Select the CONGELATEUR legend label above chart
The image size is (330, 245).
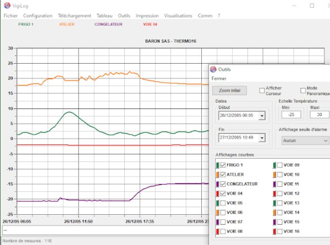pyautogui.click(x=108, y=24)
